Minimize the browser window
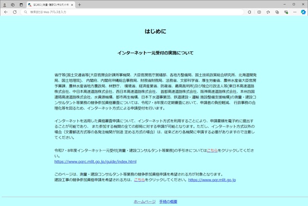Viewport: 308px width, 206px height. click(x=284, y=4)
